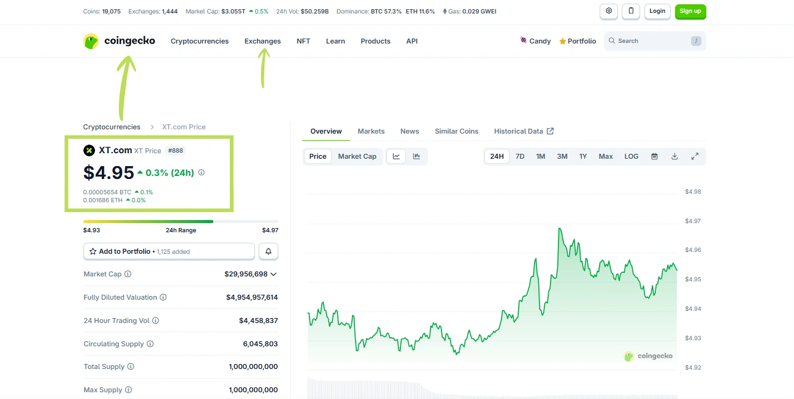This screenshot has height=399, width=794.
Task: Expand chart to fullscreen icon
Action: pos(695,156)
